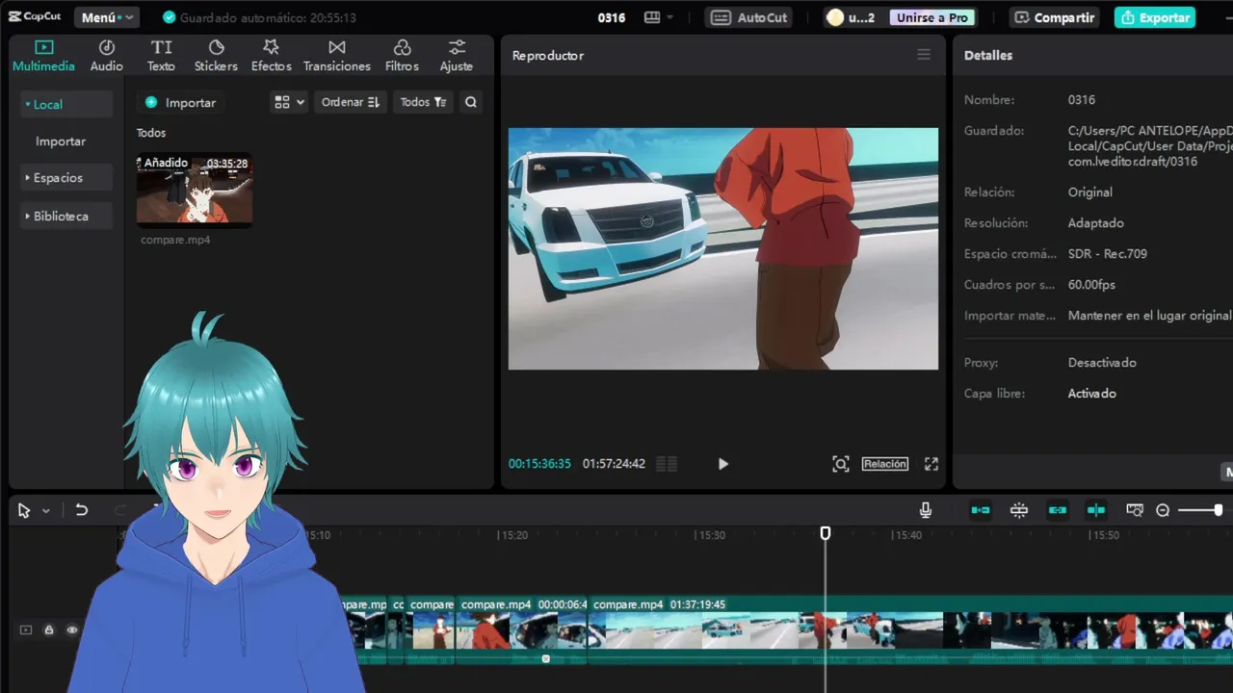Select the compare.mp4 01:37:19:45 clip

(x=910, y=630)
